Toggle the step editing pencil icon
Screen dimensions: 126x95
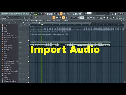[60, 18]
